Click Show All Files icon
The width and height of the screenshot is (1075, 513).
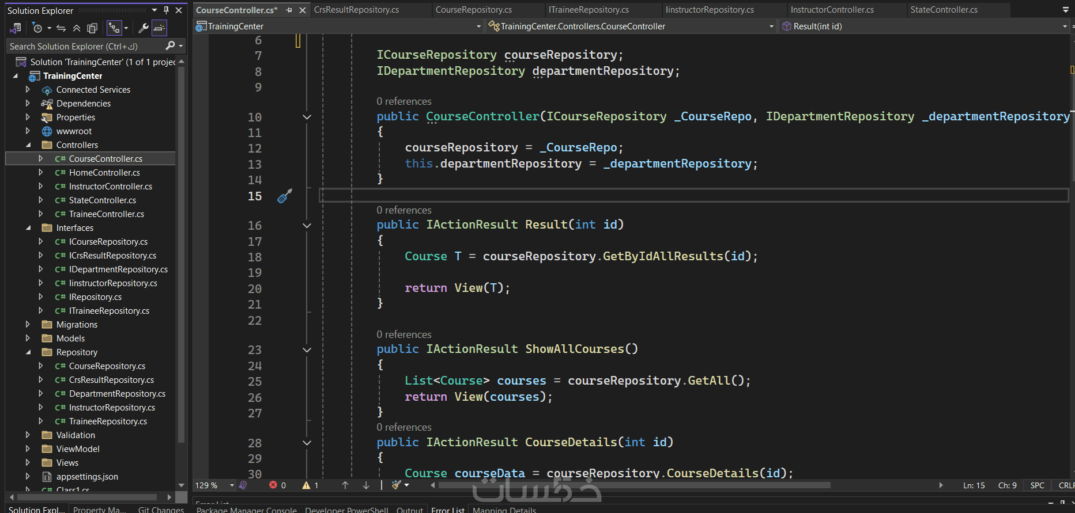[92, 28]
